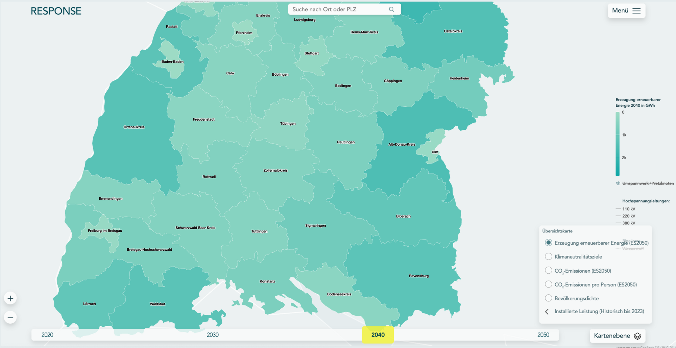This screenshot has width=676, height=348.
Task: Click the energy color gradient scale
Action: click(618, 144)
